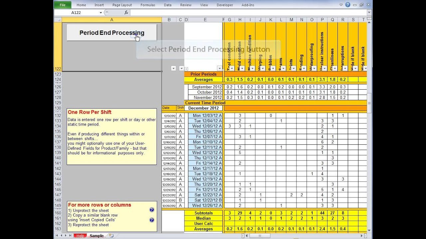This screenshot has height=239, width=426.
Task: Expand the formula bar with the arrow
Action: pyautogui.click(x=369, y=13)
